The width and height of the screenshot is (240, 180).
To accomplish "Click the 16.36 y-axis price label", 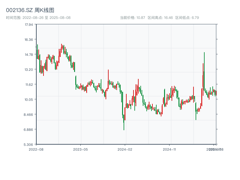I will click(29, 40).
